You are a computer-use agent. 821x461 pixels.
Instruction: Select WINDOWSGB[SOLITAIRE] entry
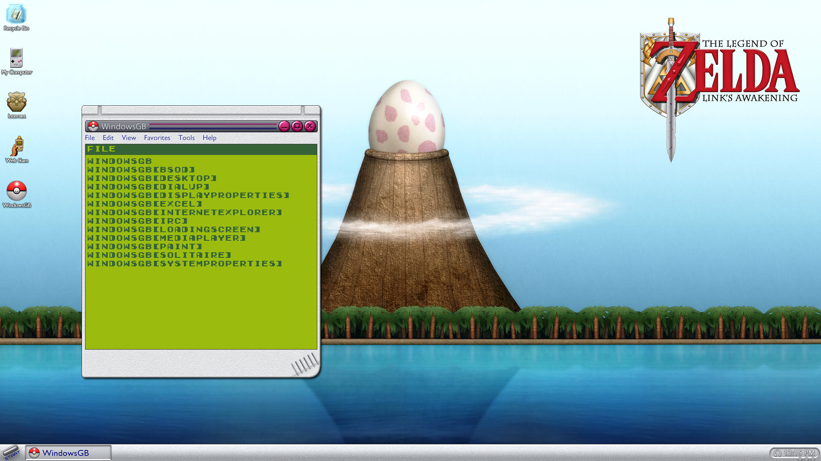[x=159, y=255]
